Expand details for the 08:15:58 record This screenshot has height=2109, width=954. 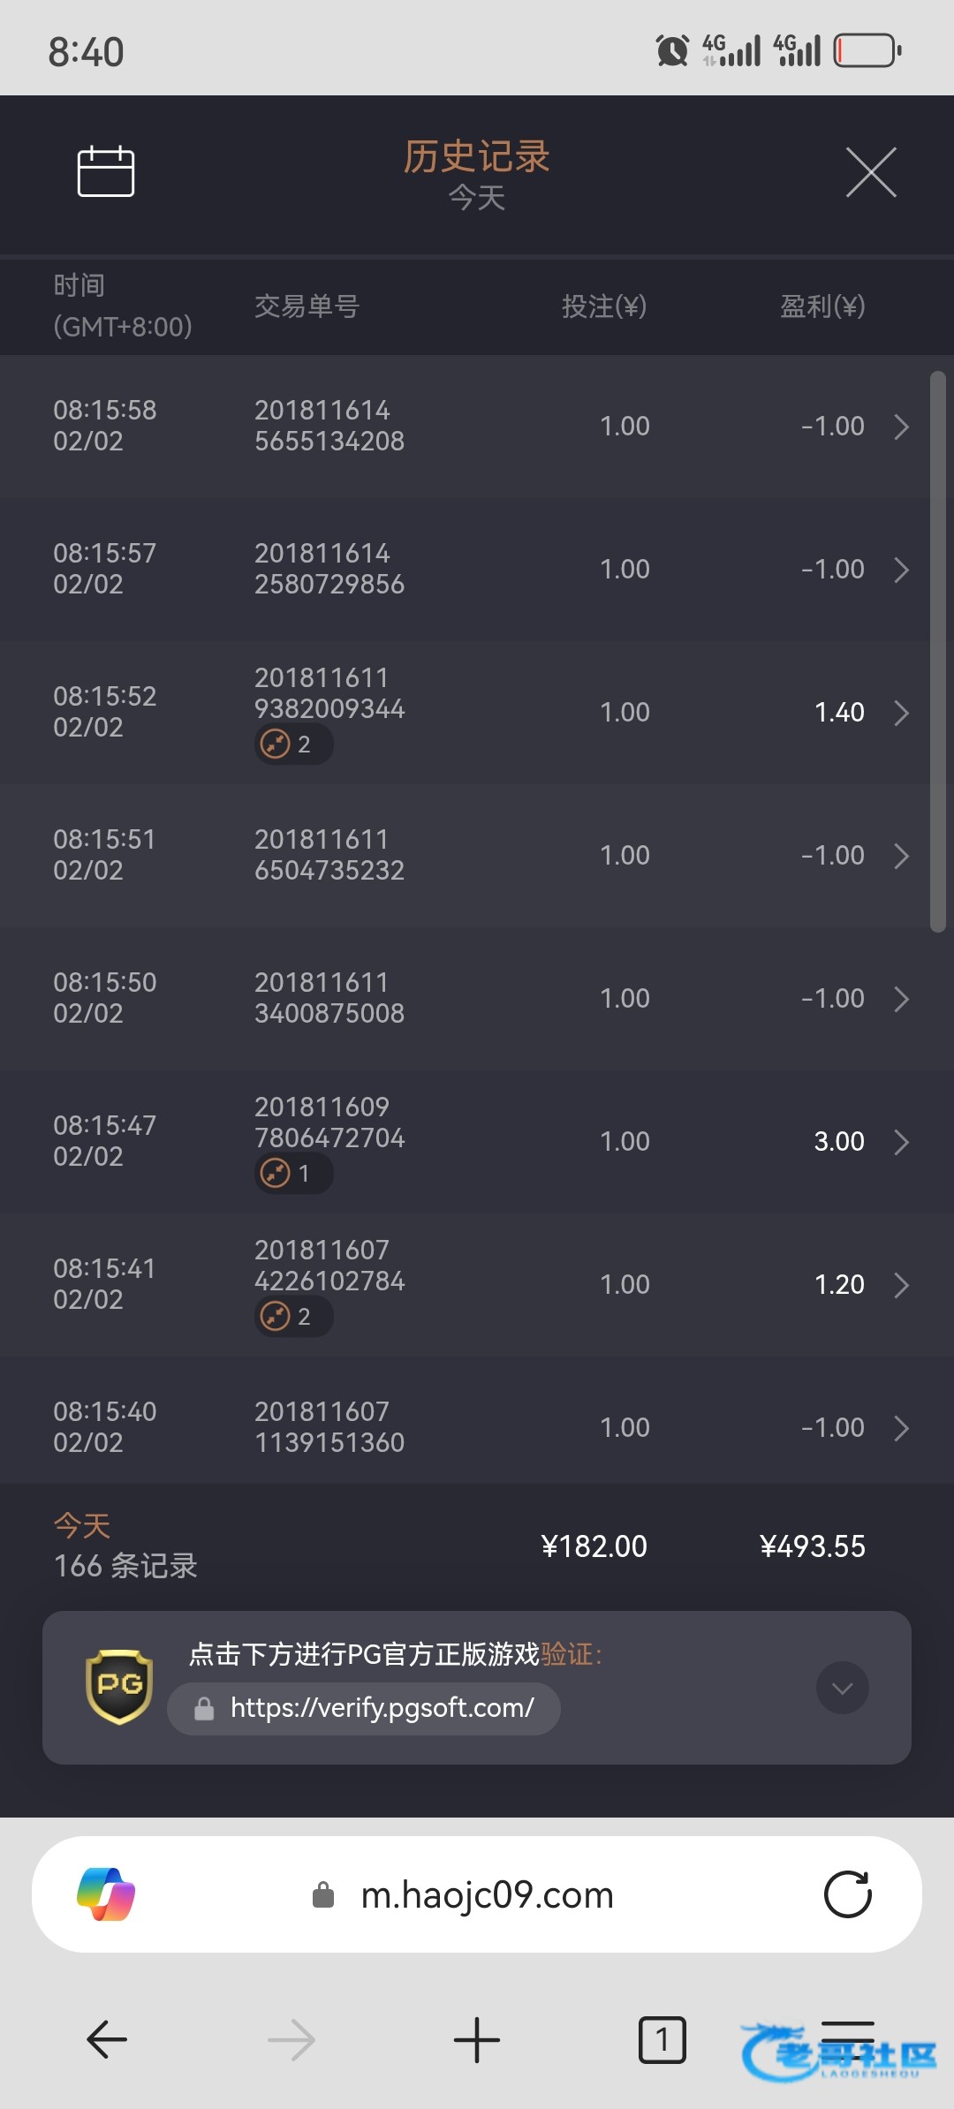click(901, 427)
